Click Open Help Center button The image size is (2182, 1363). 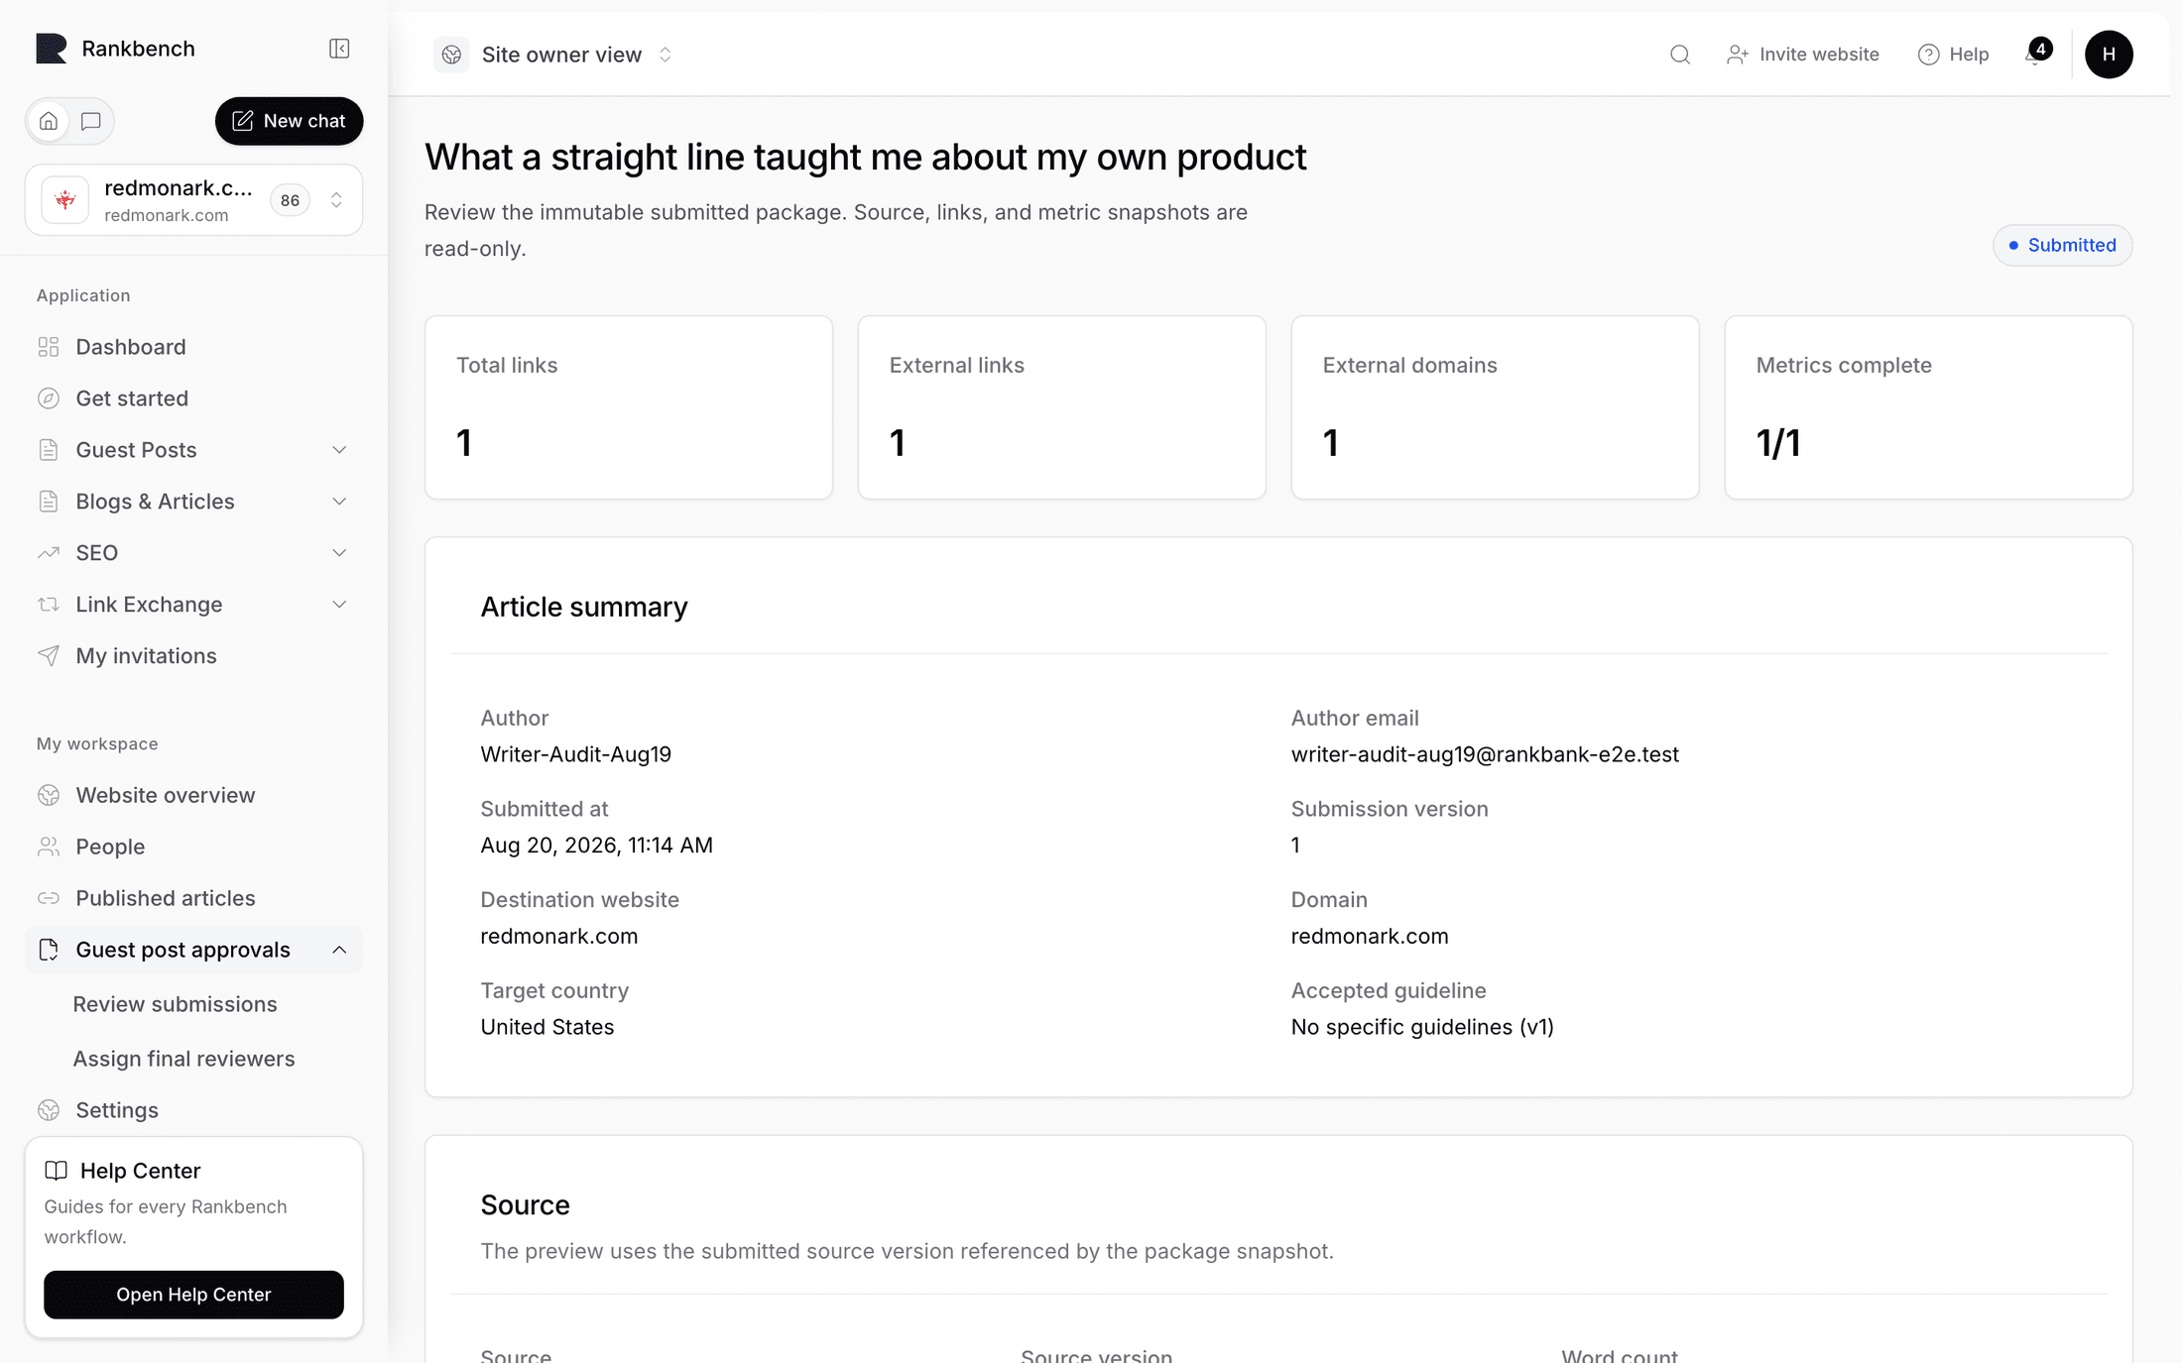pos(193,1295)
